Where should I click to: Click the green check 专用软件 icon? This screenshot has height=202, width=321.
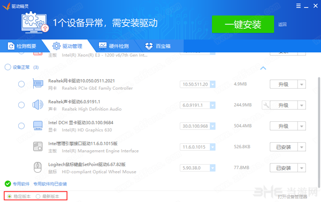[x=8, y=184]
